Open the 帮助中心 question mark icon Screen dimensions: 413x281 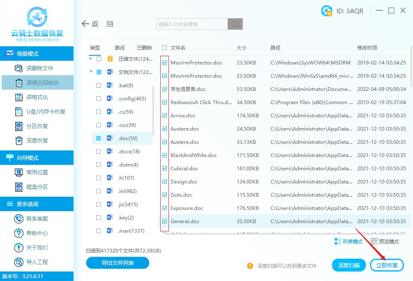click(19, 233)
